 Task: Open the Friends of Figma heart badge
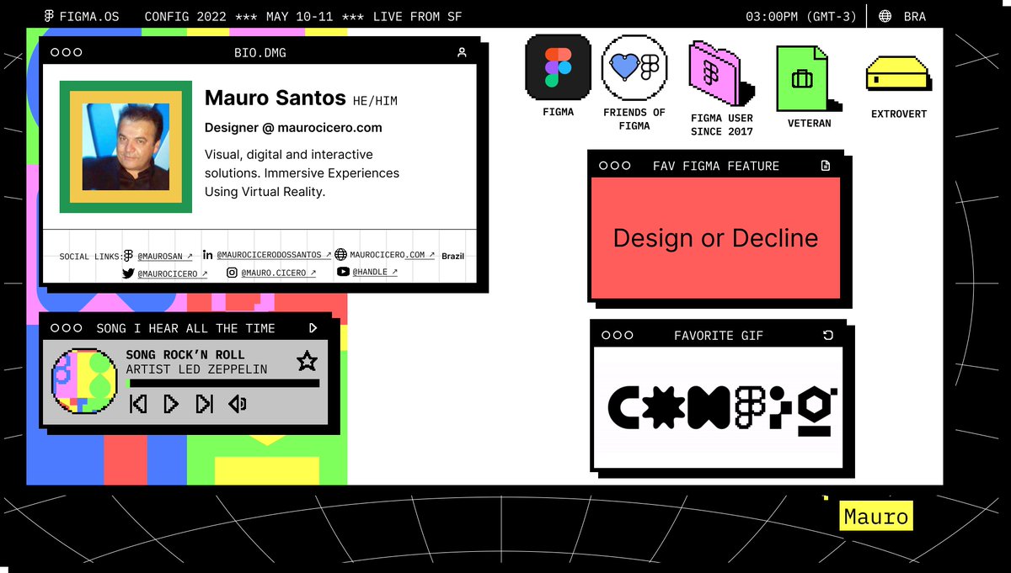634,67
